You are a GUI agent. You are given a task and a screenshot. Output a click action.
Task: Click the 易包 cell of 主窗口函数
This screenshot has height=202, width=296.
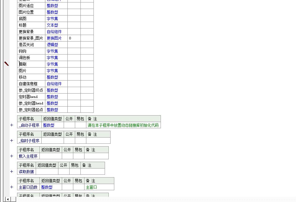(79, 187)
